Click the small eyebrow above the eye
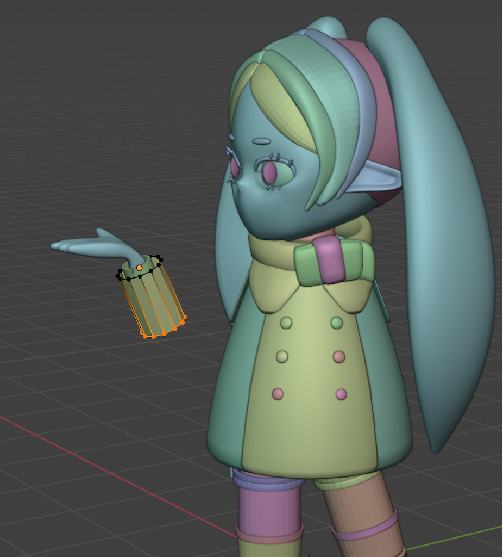Screen dimensions: 503x557 [x=261, y=141]
